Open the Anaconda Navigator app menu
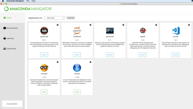 [15, 1]
